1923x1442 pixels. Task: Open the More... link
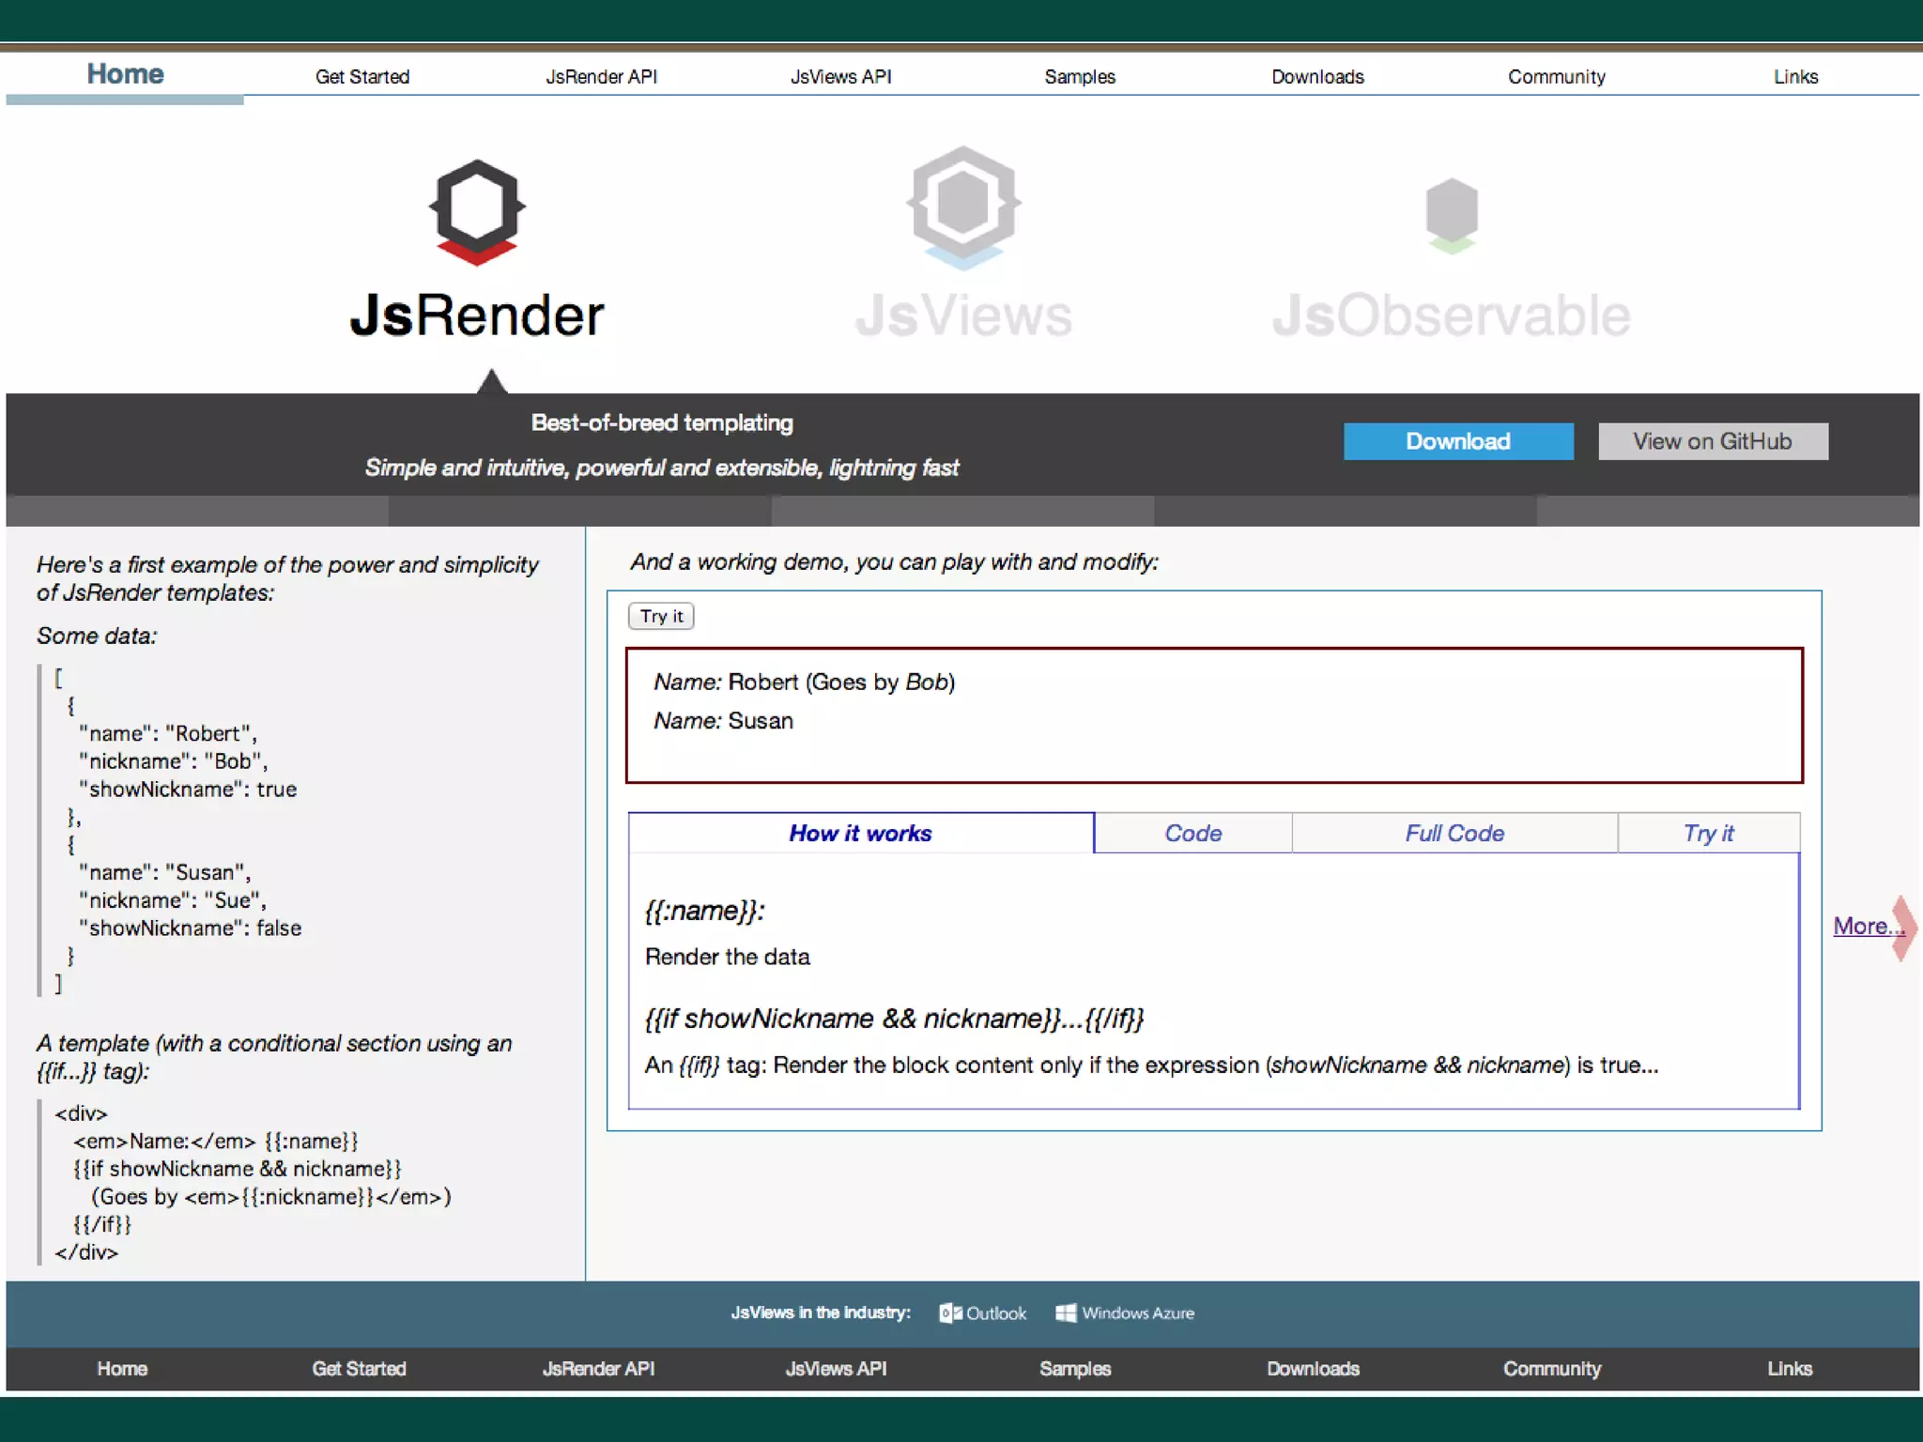coord(1867,927)
